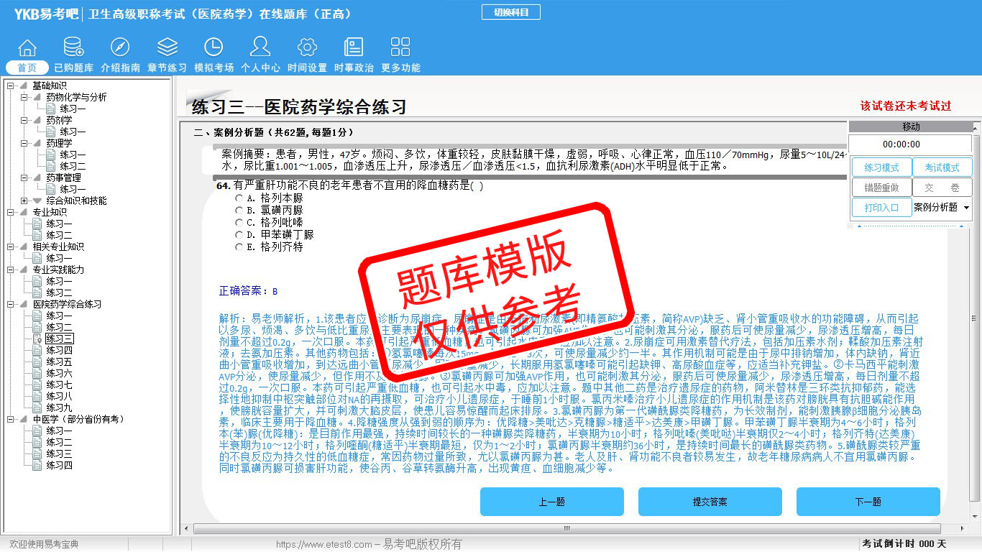Open 介绍指南 compass icon
Image resolution: width=982 pixels, height=552 pixels.
[x=120, y=48]
